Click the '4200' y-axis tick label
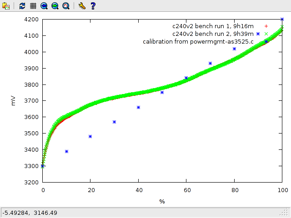 point(31,19)
